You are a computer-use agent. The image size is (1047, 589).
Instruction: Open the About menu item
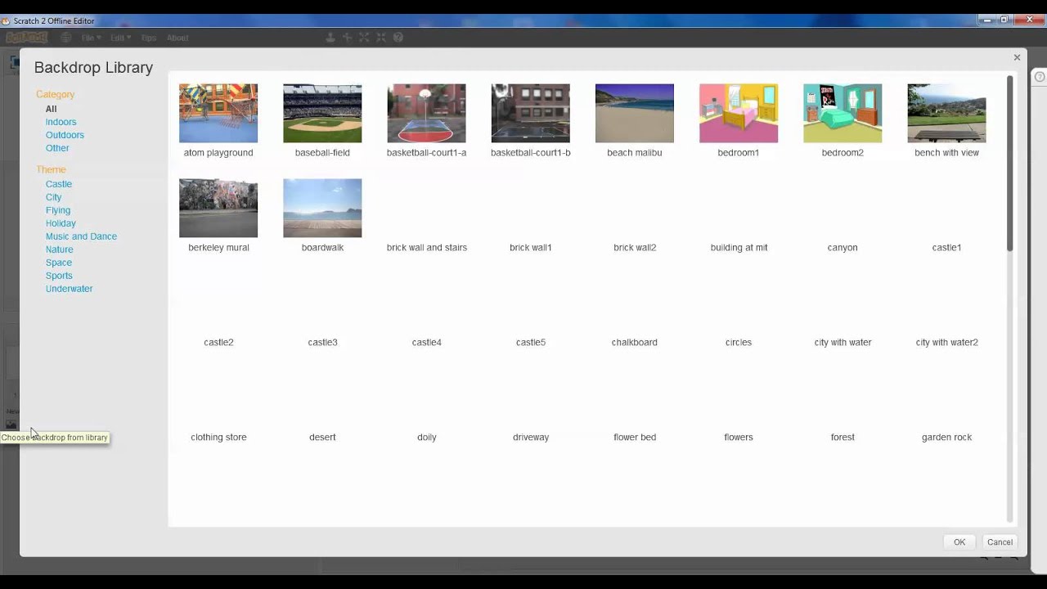tap(177, 38)
